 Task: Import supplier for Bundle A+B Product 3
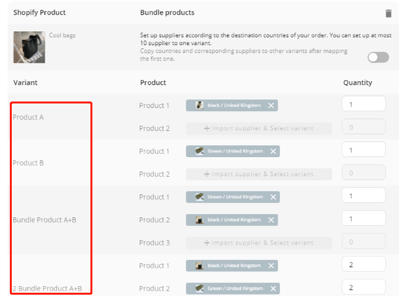click(x=259, y=243)
